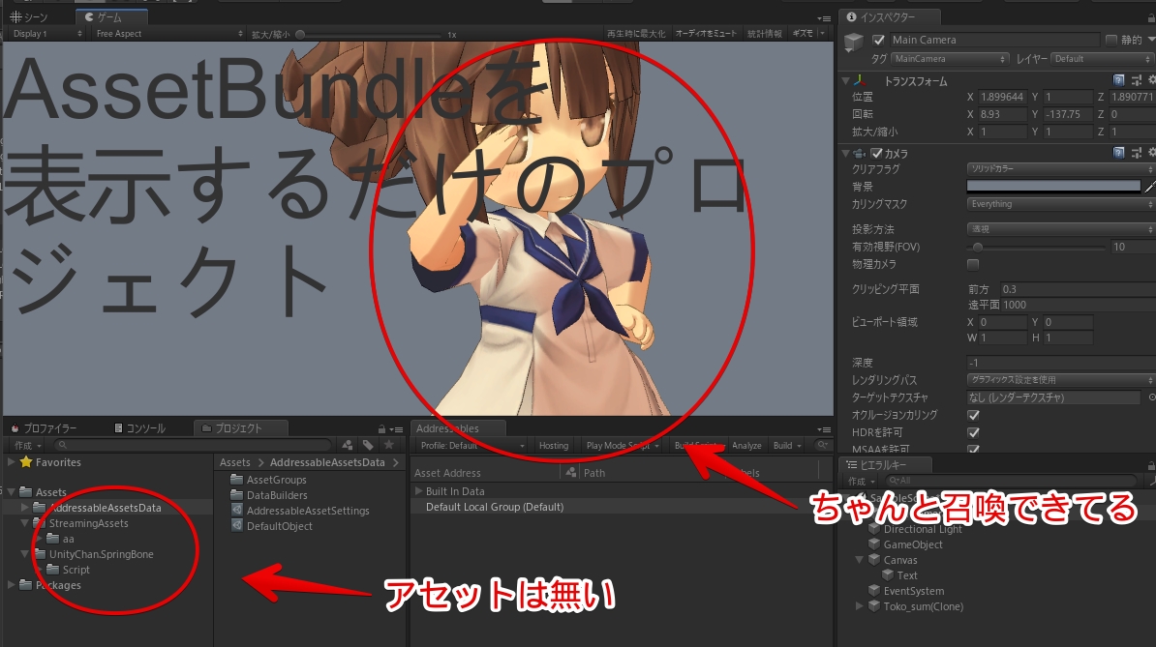This screenshot has height=647, width=1156.
Task: Click the Analyze button in the Addressables toolbar
Action: click(746, 446)
